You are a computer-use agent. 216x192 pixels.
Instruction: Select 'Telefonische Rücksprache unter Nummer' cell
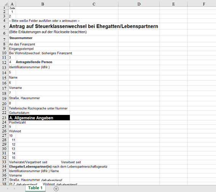tap(38, 108)
